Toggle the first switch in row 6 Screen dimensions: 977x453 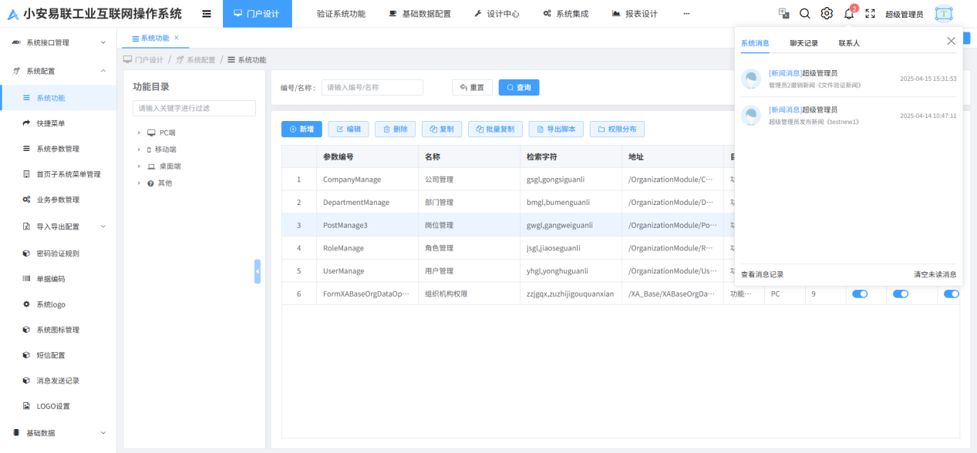(859, 294)
